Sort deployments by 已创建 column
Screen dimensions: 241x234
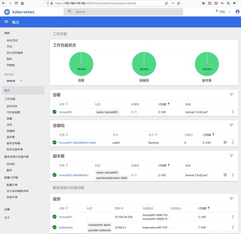[164, 104]
